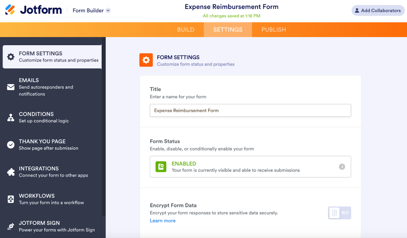Select the SETTINGS tab

coord(228,29)
